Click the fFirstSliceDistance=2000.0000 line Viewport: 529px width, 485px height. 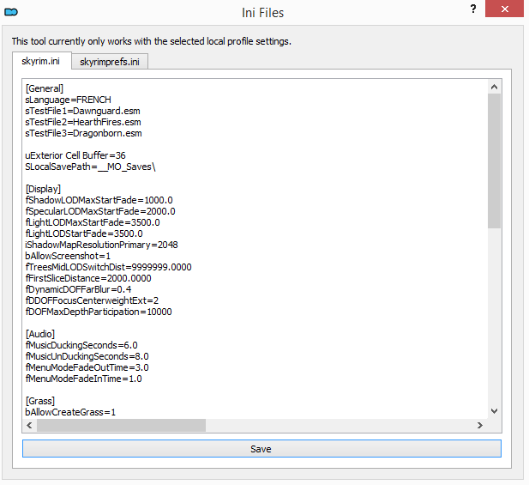click(x=88, y=278)
